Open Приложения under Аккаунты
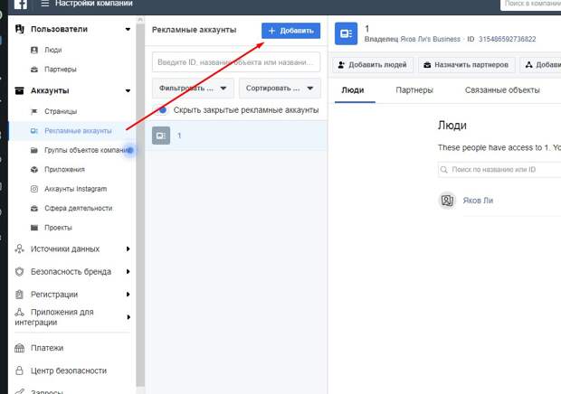 64,170
